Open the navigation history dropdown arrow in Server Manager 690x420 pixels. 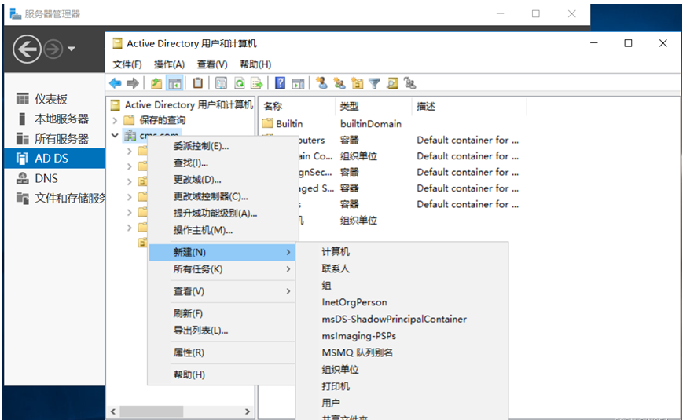[72, 49]
